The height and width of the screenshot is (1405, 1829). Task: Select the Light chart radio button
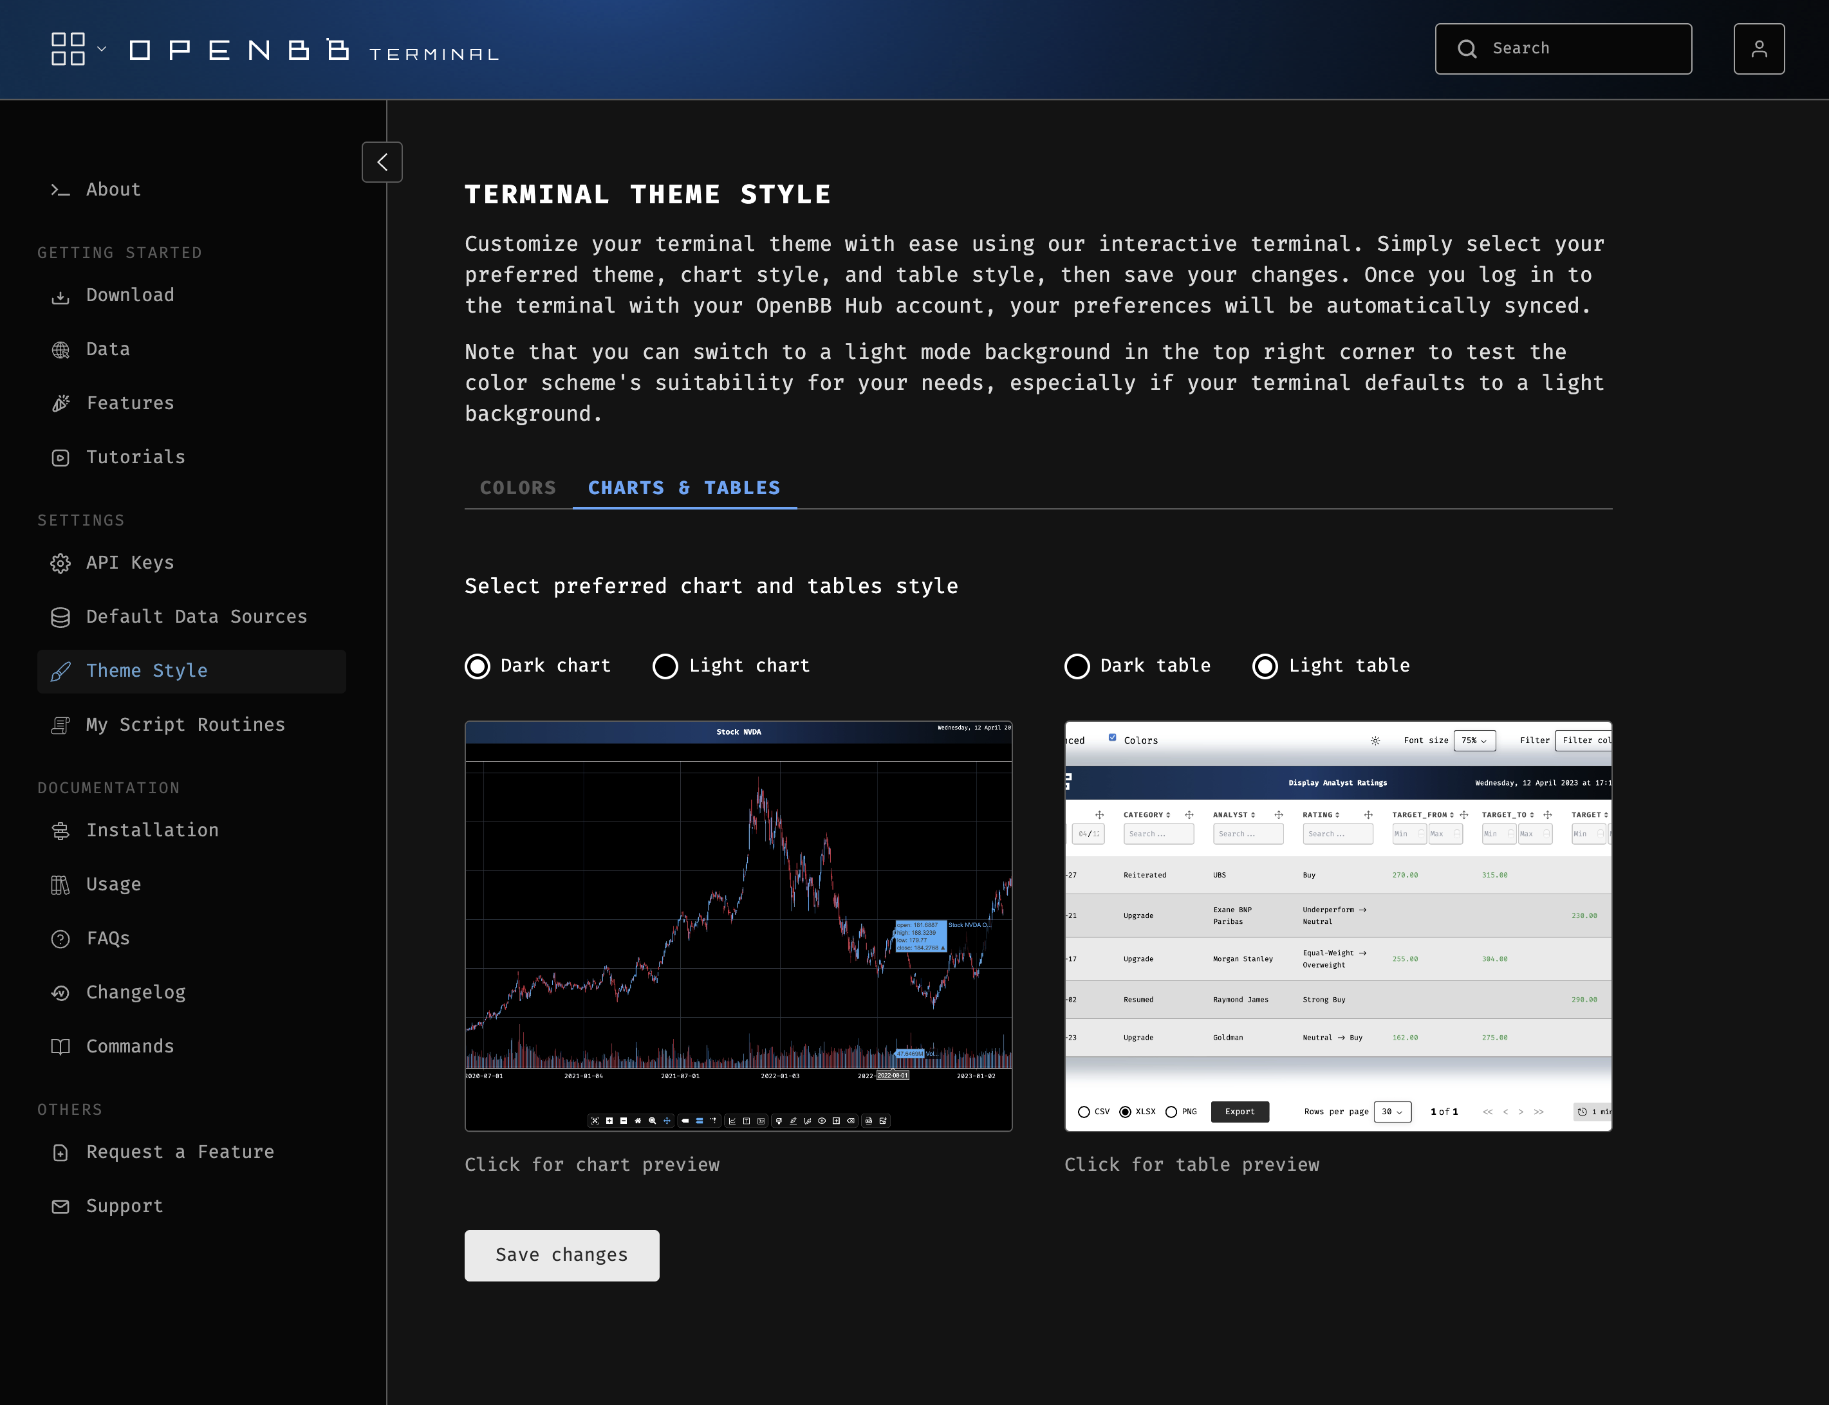(x=665, y=666)
